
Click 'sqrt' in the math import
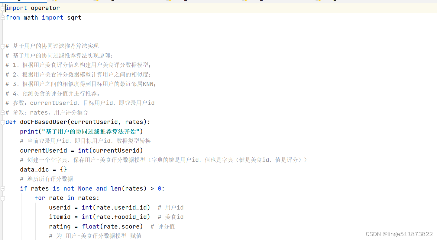(74, 17)
